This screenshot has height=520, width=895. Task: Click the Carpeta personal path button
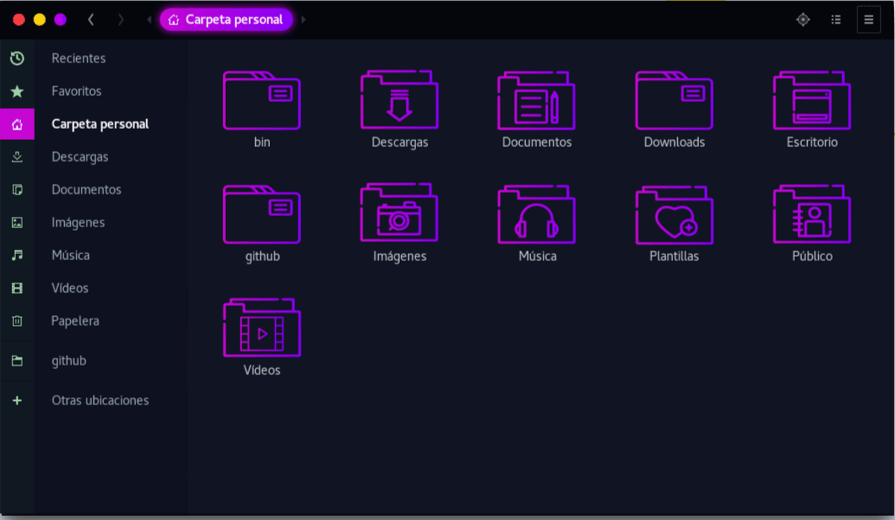pyautogui.click(x=226, y=20)
